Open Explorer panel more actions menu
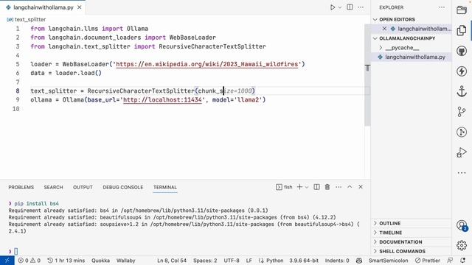Viewport: 472px width, 265px height. (x=442, y=7)
